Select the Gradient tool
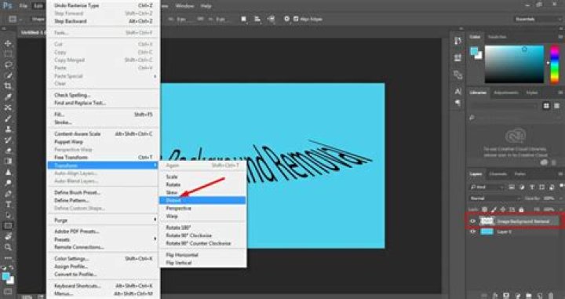Image resolution: width=565 pixels, height=299 pixels. tap(8, 162)
